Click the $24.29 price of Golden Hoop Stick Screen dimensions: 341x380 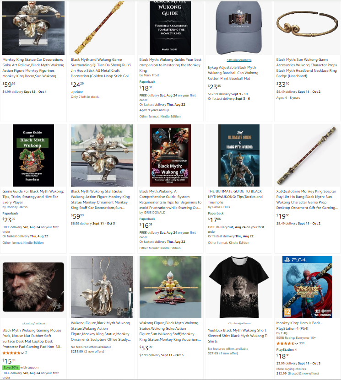(x=77, y=85)
